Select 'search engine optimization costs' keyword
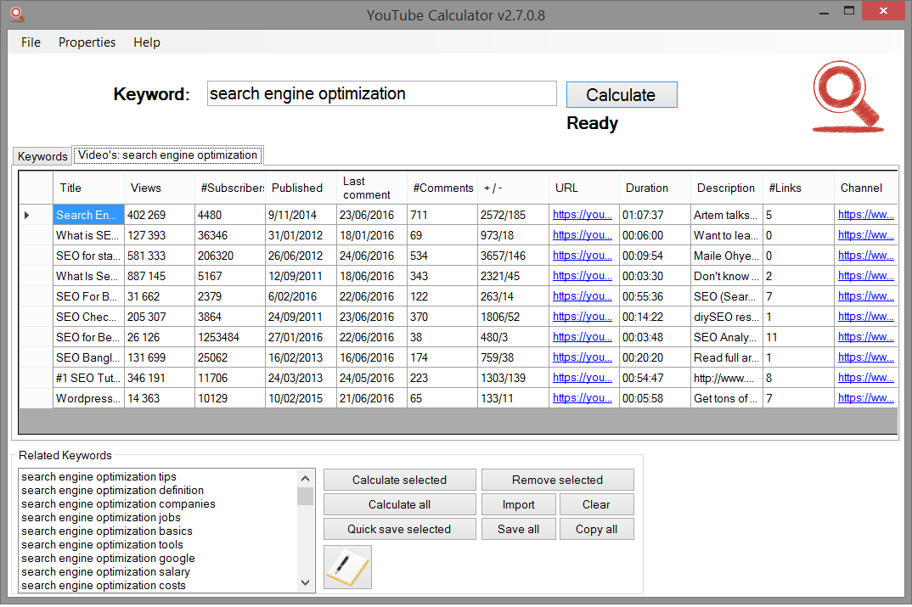This screenshot has width=912, height=607. click(104, 586)
